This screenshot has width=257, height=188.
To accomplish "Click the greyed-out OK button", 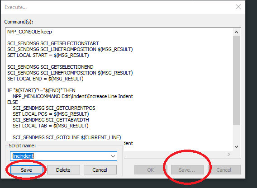I will coord(150,170).
